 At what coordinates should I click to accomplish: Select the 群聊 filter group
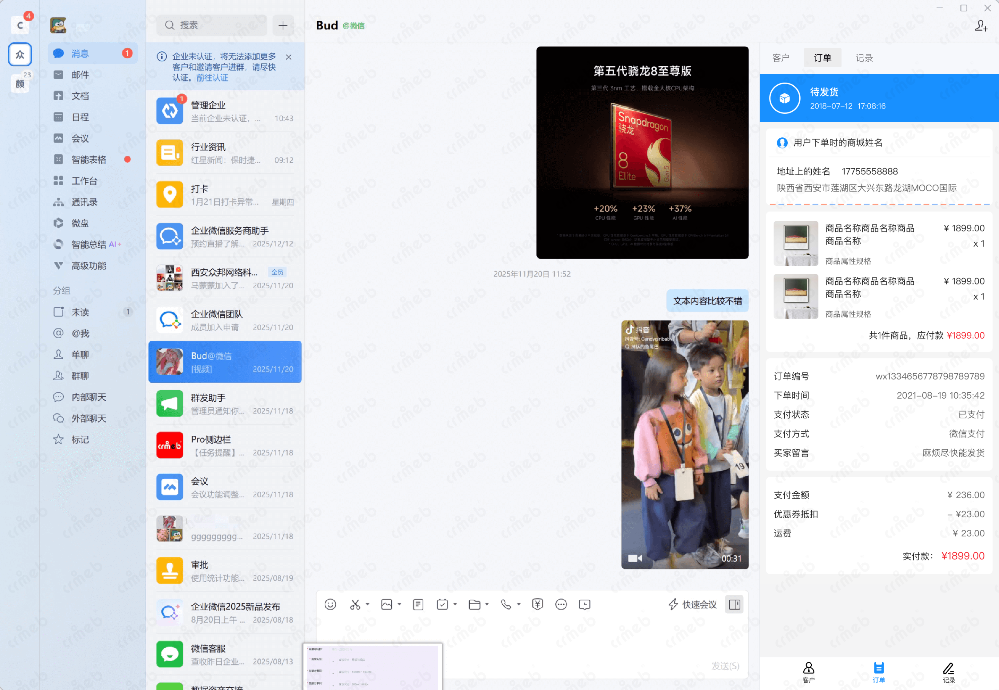click(x=80, y=376)
